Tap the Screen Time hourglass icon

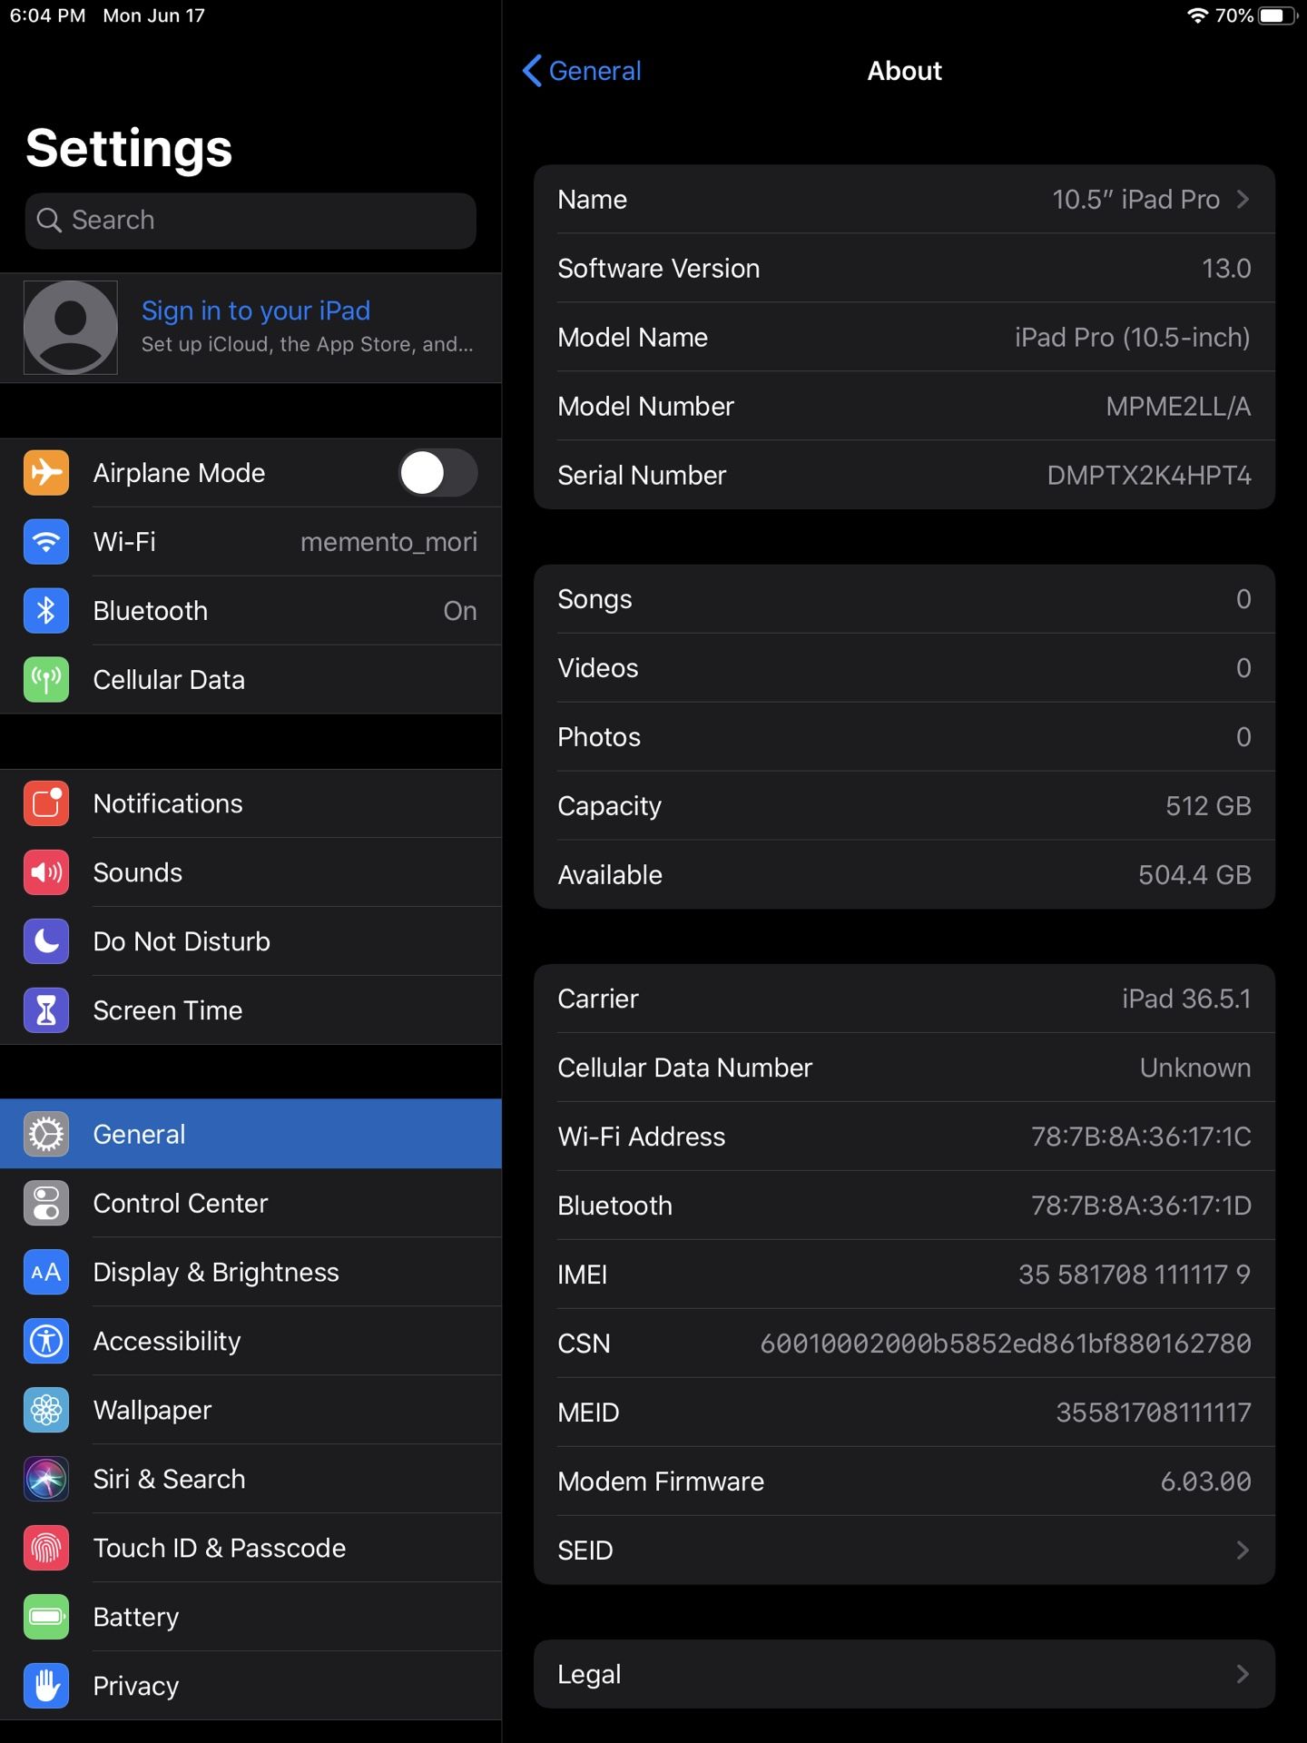46,1010
